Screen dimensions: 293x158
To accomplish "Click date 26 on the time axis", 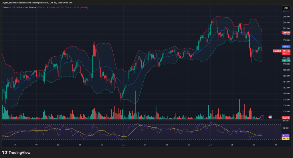I will (x=189, y=145).
